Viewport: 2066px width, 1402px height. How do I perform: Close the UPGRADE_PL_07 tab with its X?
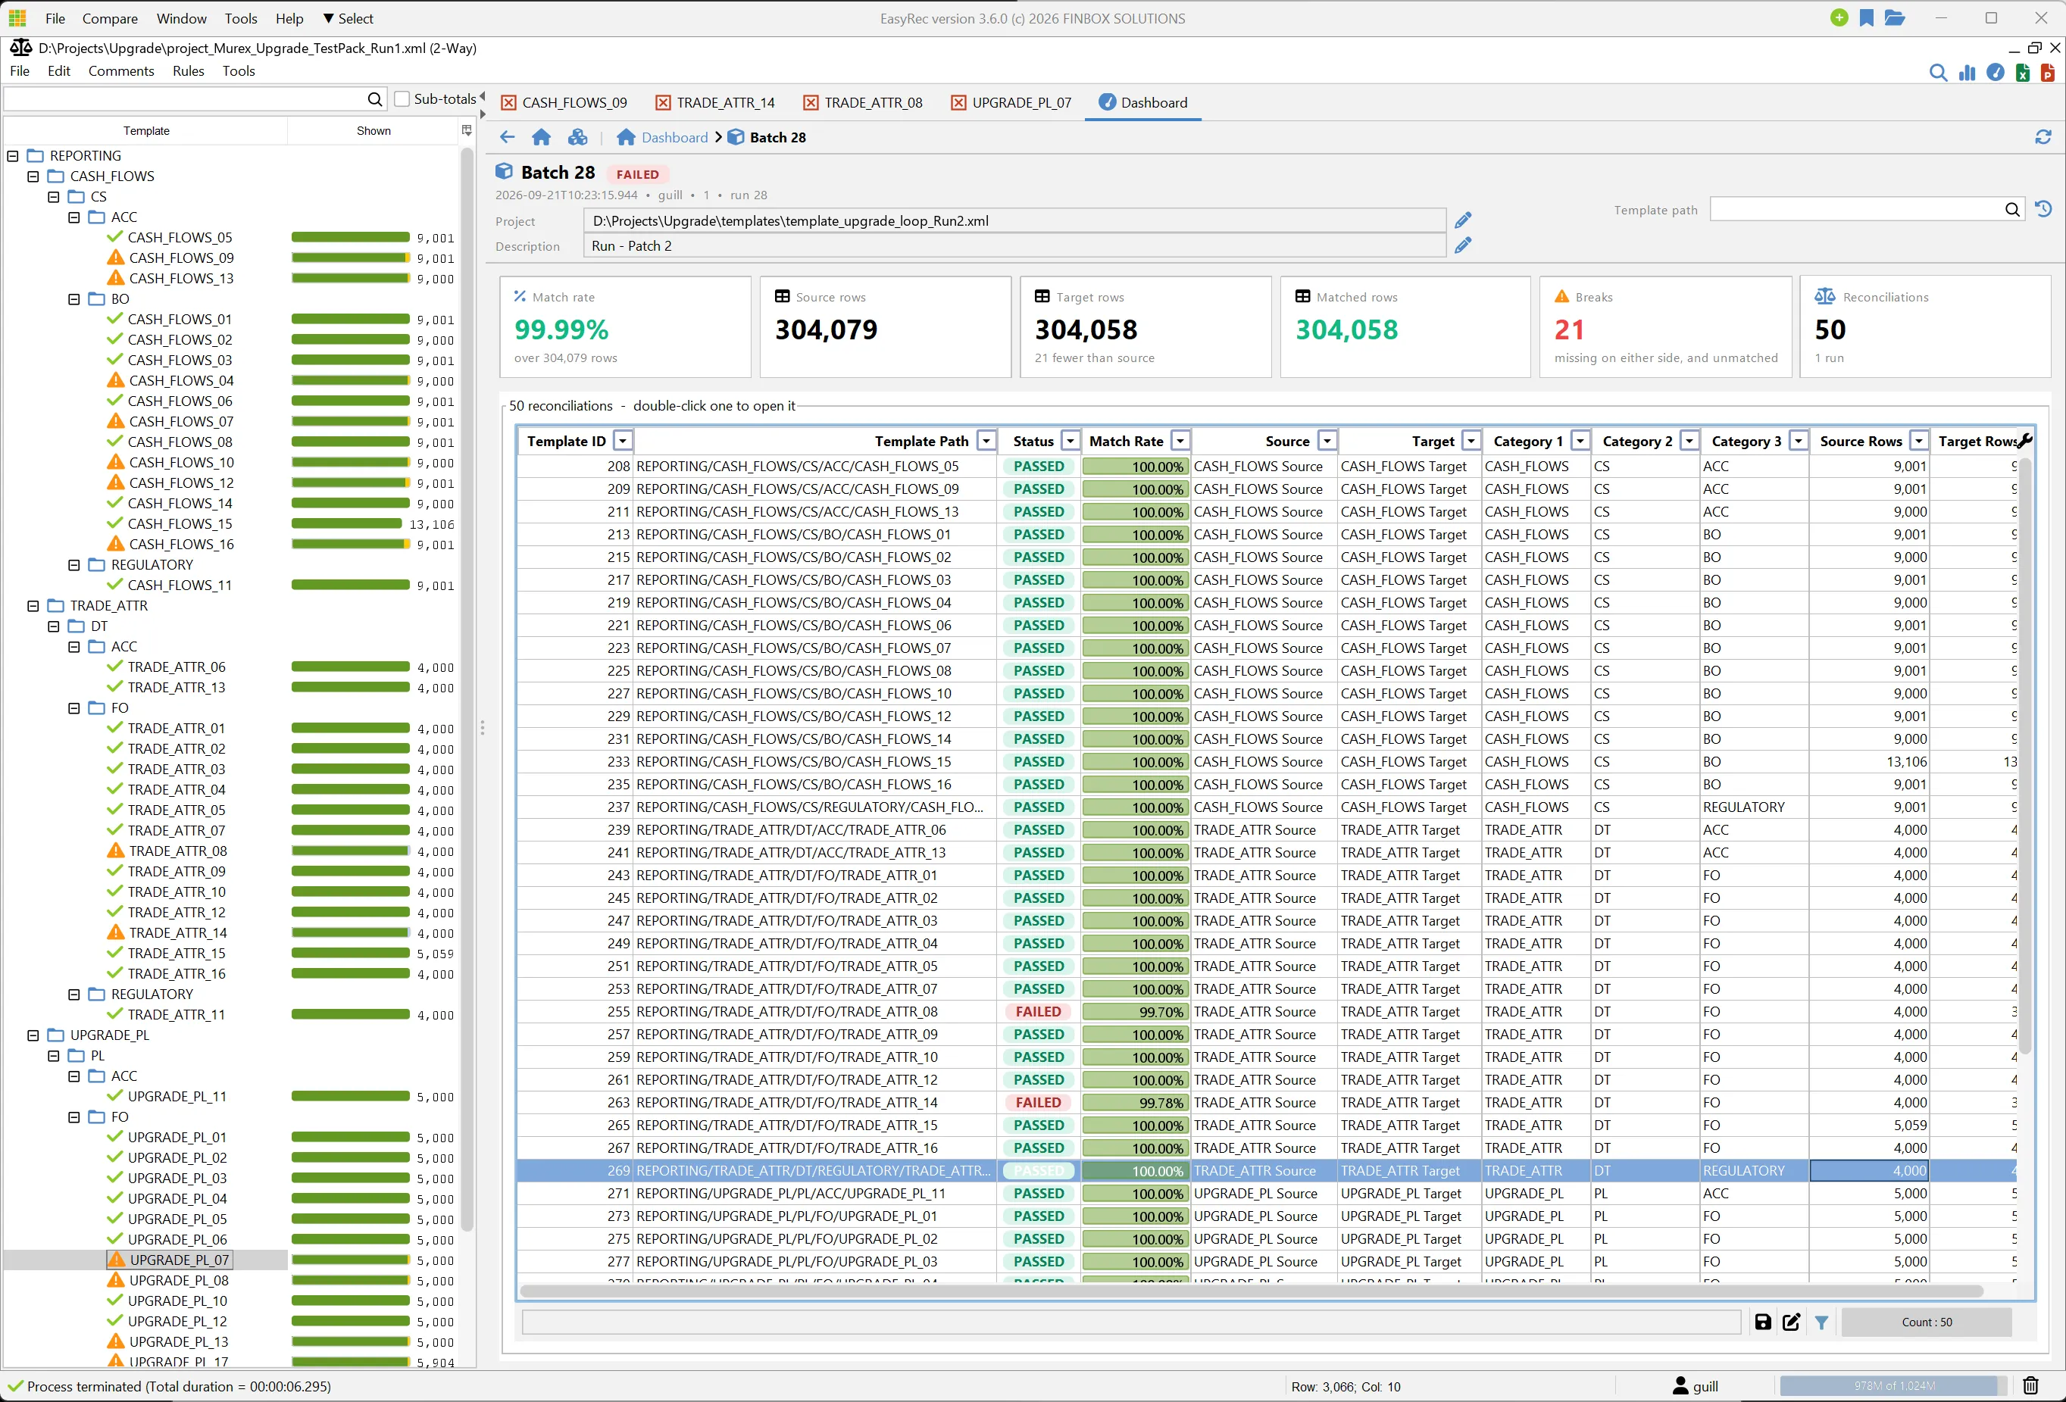[958, 103]
